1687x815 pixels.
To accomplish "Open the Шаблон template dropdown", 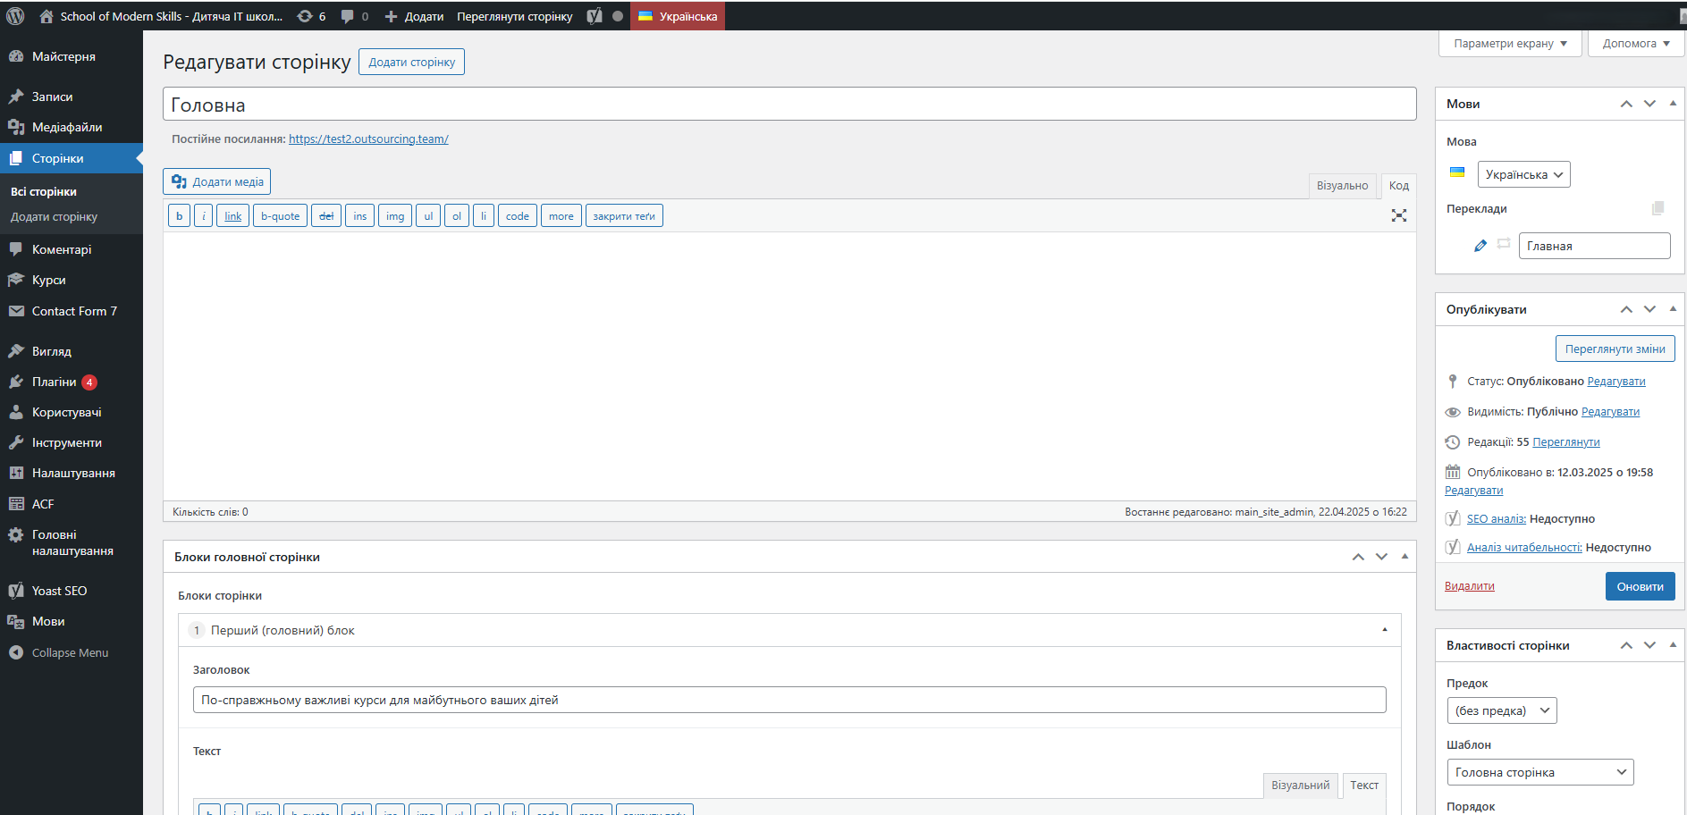I will 1539,771.
